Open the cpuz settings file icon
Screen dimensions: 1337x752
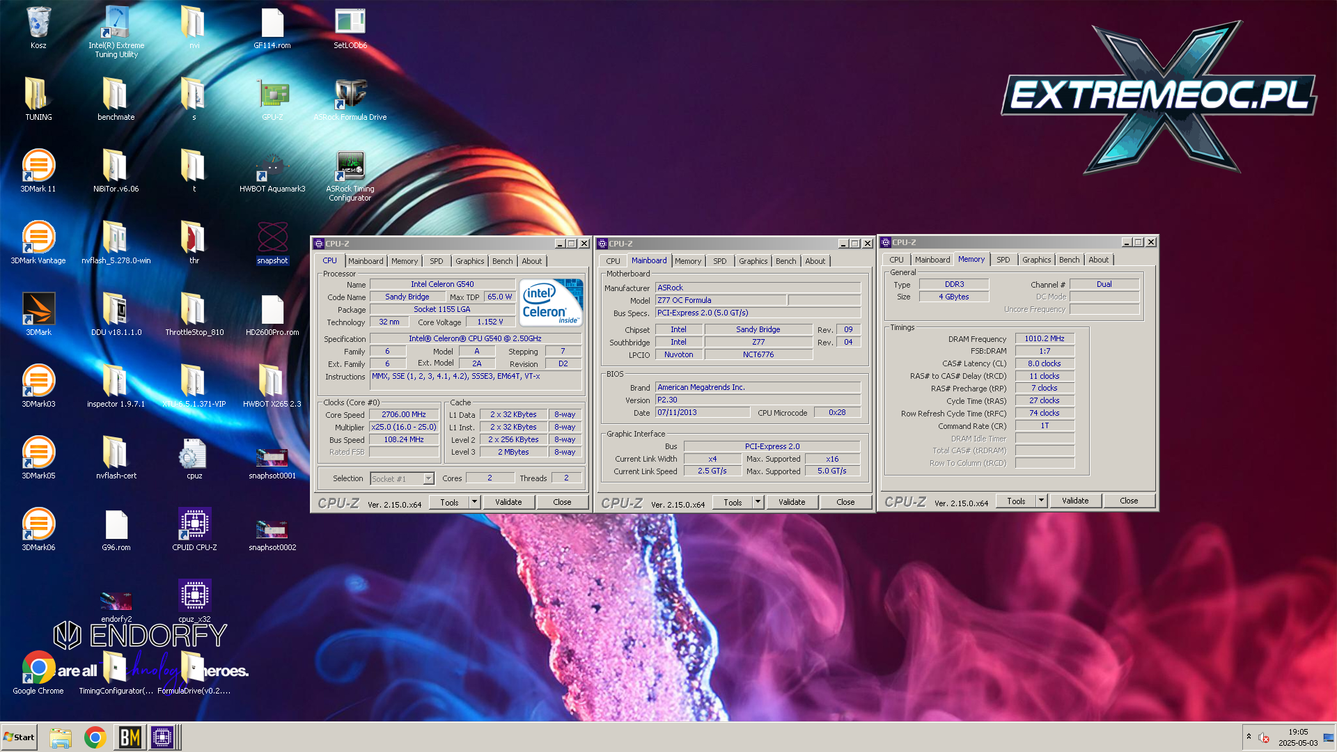coord(194,458)
